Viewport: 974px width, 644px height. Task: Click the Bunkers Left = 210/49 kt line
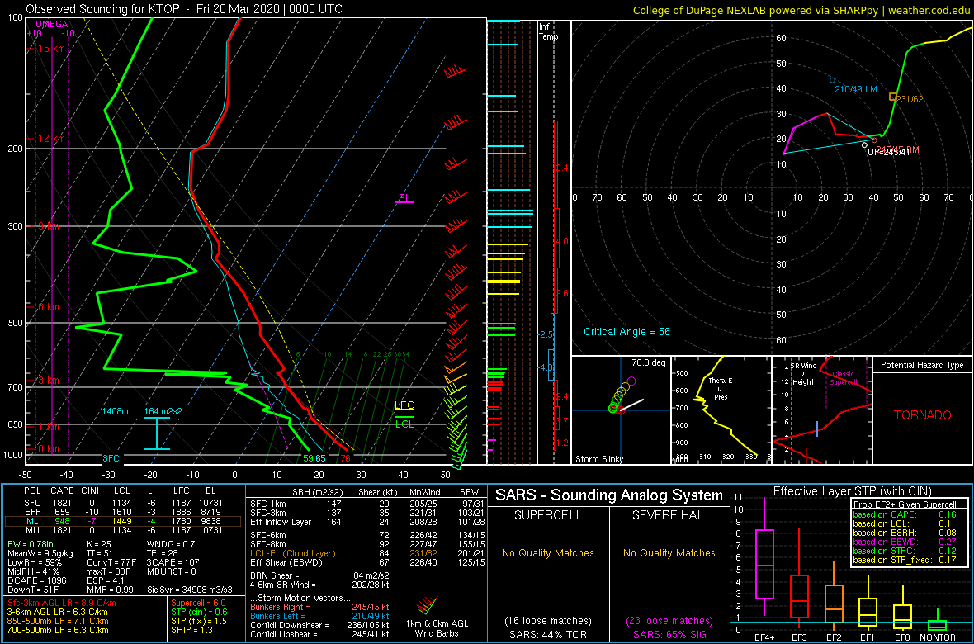point(319,615)
